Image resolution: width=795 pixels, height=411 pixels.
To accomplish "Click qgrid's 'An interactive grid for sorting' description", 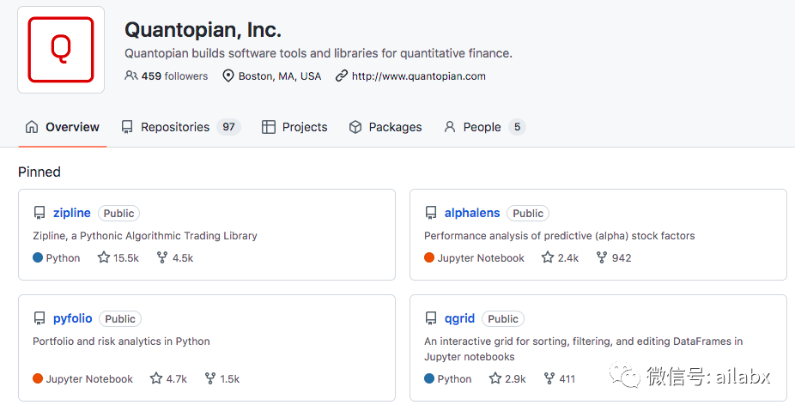I will pos(584,348).
